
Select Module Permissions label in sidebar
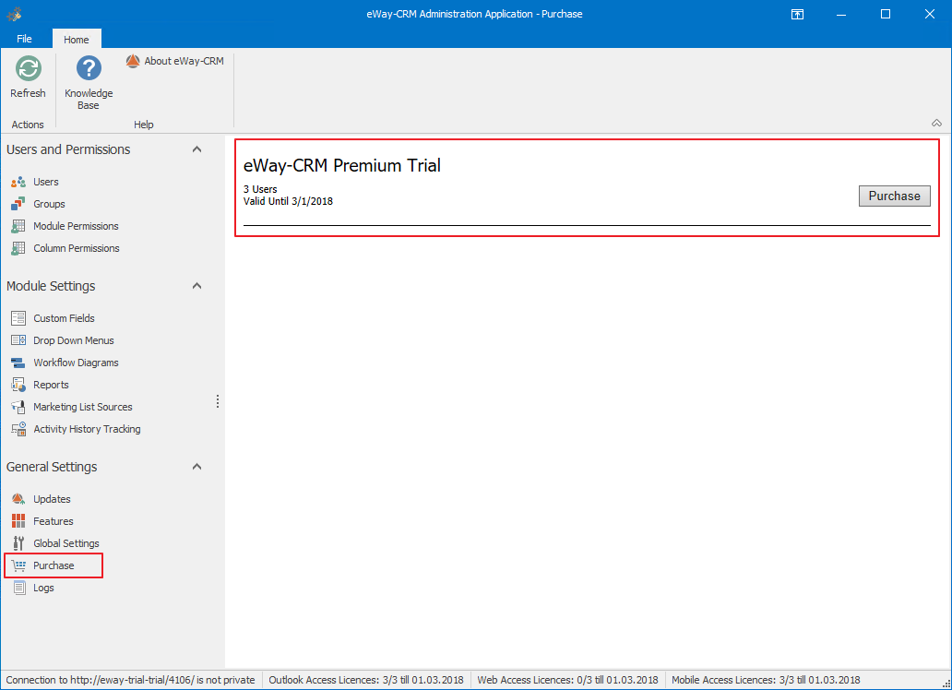pyautogui.click(x=76, y=226)
